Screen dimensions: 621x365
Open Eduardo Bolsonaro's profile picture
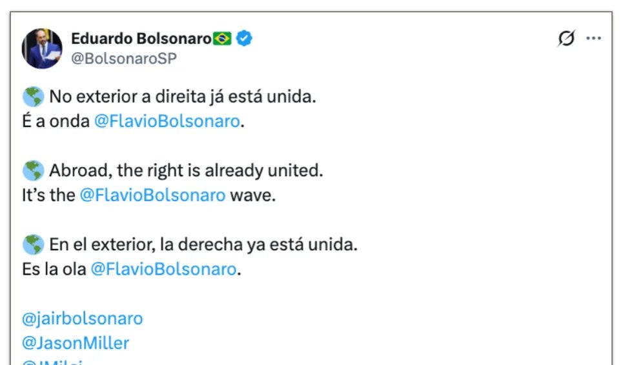pos(43,48)
